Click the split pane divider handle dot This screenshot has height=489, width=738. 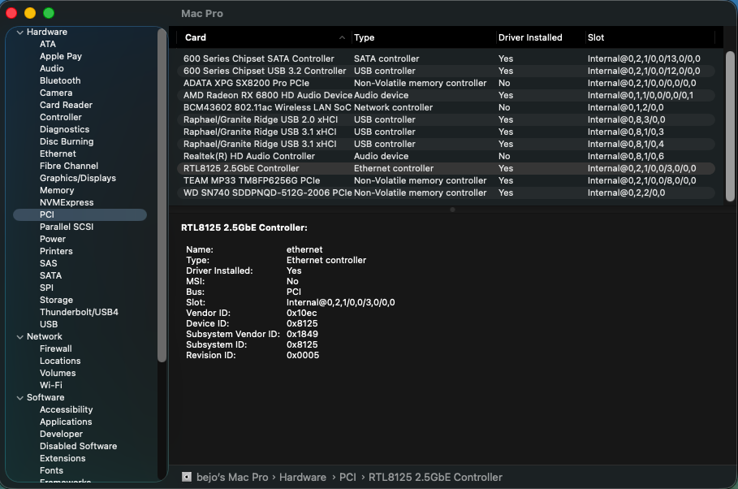click(452, 210)
